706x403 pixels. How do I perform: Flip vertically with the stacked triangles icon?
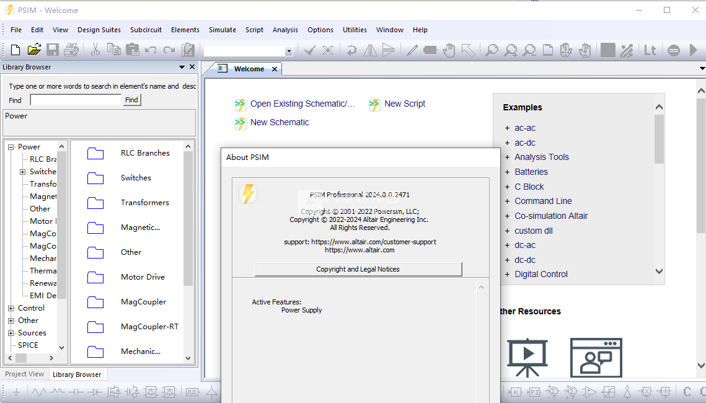pyautogui.click(x=388, y=50)
